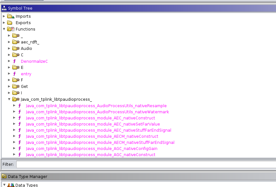Select the Functions label in the tree
Viewport: 276px width, 187px height.
(x=25, y=29)
